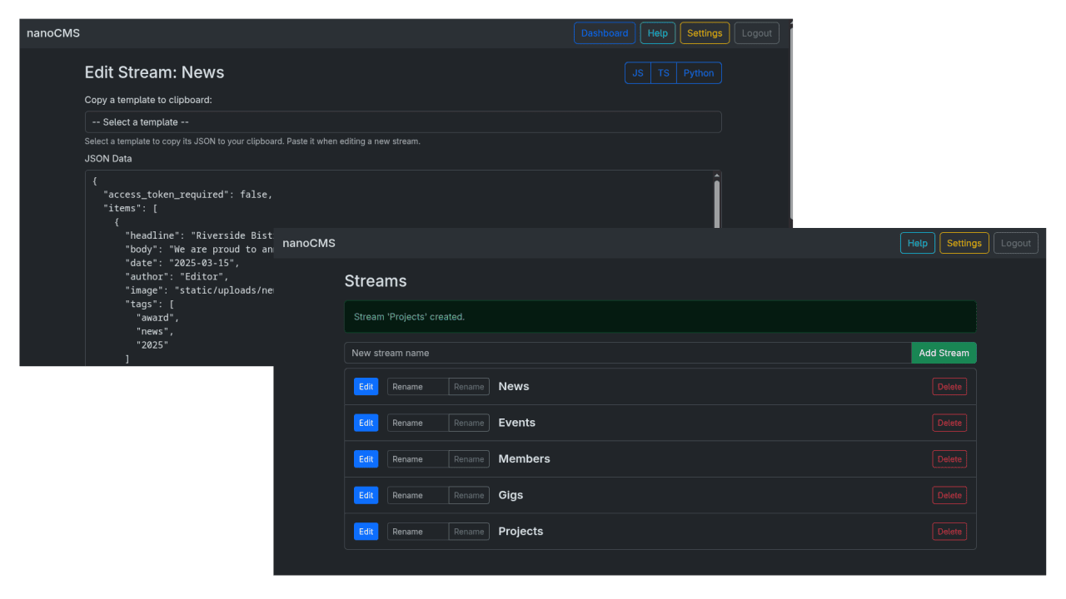The height and width of the screenshot is (599, 1066).
Task: Focus the Rename text field in the Members row
Action: coord(418,459)
